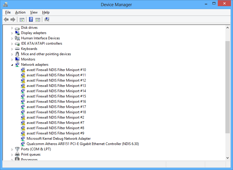Click the Forward arrow toolbar icon
233x170 pixels.
[x=13, y=19]
